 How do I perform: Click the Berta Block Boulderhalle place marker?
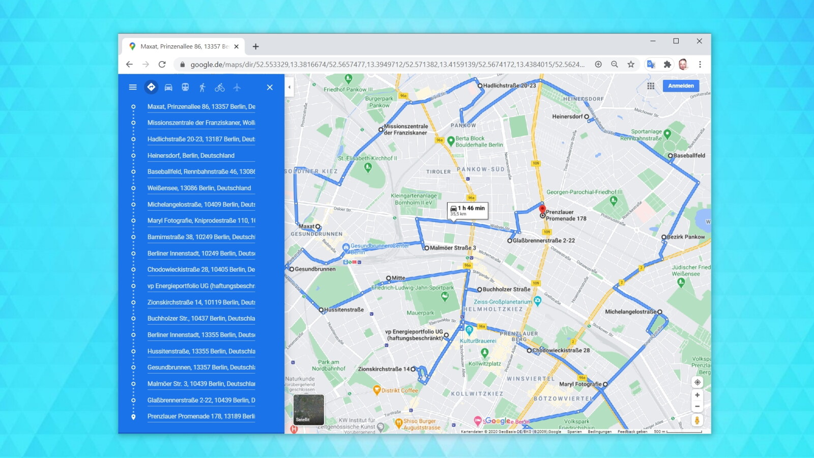pos(451,141)
